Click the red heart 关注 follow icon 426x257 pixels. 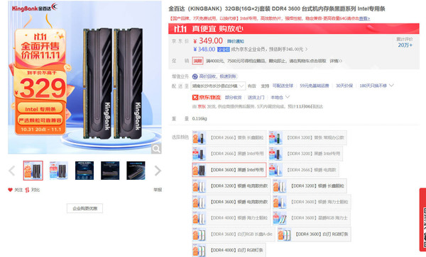(11, 190)
